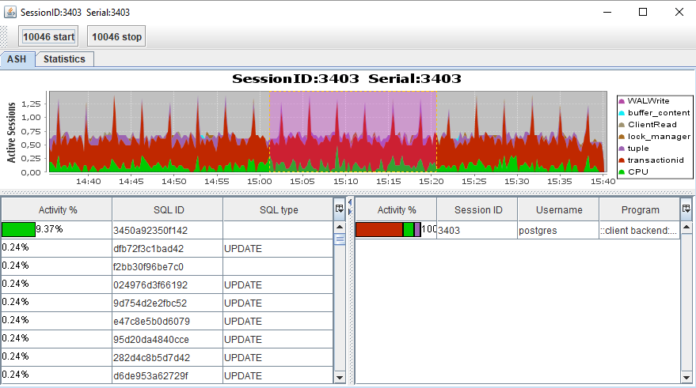Screen dimensions: 696x388
Task: Click the 10046 start button
Action: pyautogui.click(x=48, y=37)
